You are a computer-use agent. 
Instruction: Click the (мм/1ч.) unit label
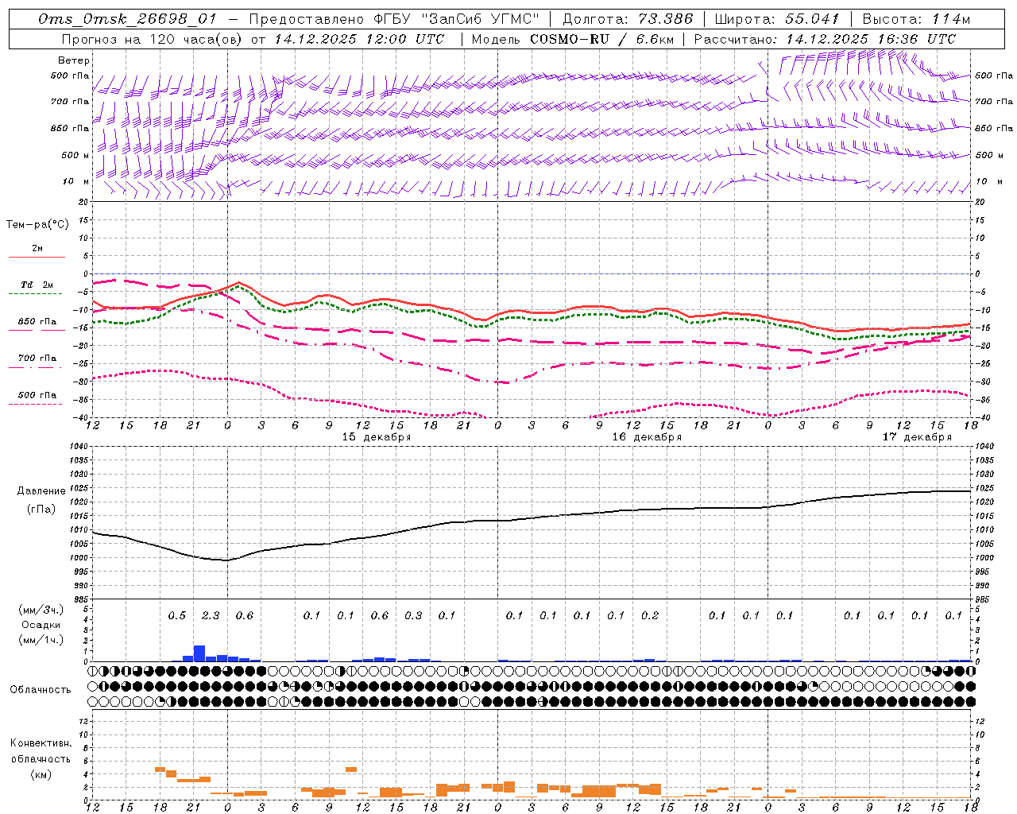tap(41, 640)
